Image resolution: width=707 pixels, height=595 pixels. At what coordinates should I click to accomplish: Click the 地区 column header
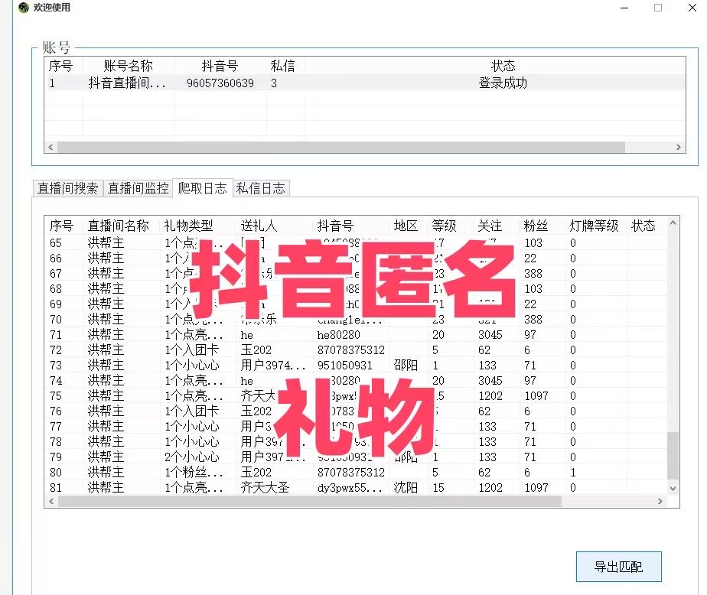(x=404, y=226)
